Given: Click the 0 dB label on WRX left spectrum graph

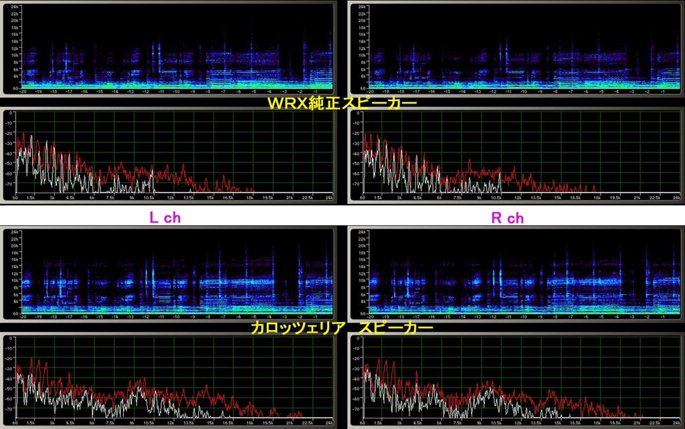Looking at the screenshot, I should click(x=11, y=114).
